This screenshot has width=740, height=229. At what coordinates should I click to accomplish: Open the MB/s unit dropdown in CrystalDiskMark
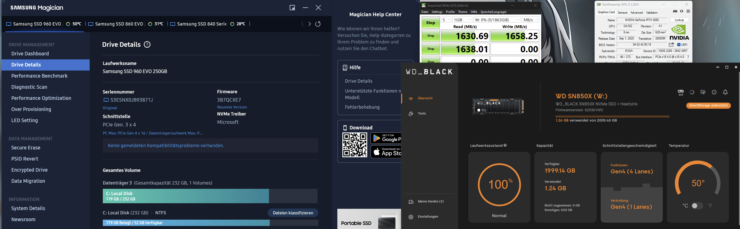tap(531, 20)
